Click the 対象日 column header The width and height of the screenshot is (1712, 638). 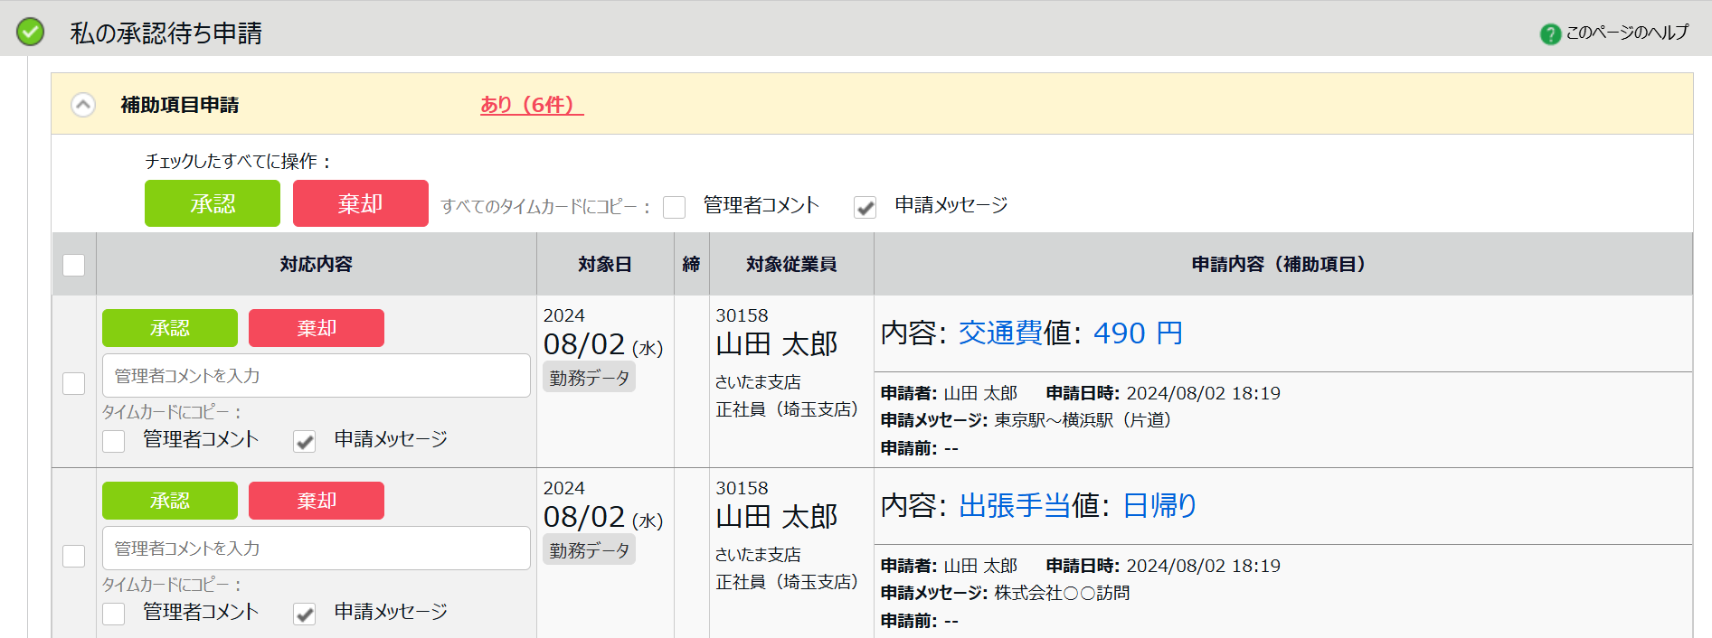click(x=605, y=264)
